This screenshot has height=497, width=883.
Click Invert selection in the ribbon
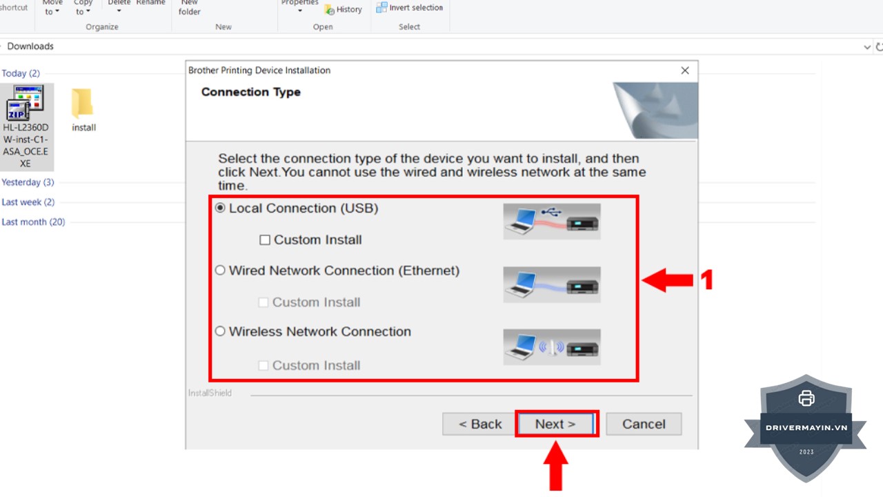coord(410,8)
